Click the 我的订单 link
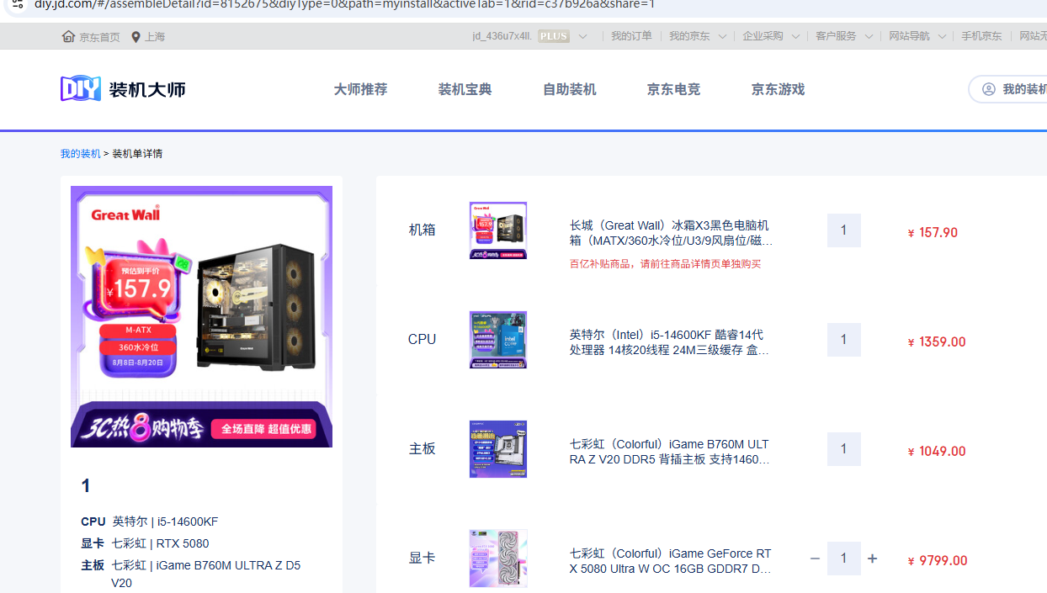The width and height of the screenshot is (1047, 593). pyautogui.click(x=631, y=36)
